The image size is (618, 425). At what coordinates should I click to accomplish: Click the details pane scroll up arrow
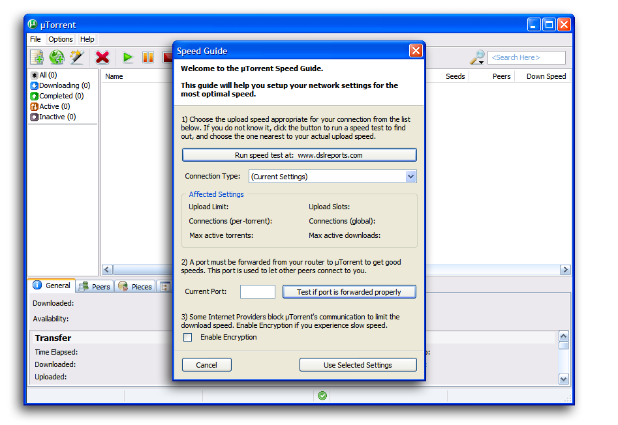[564, 336]
